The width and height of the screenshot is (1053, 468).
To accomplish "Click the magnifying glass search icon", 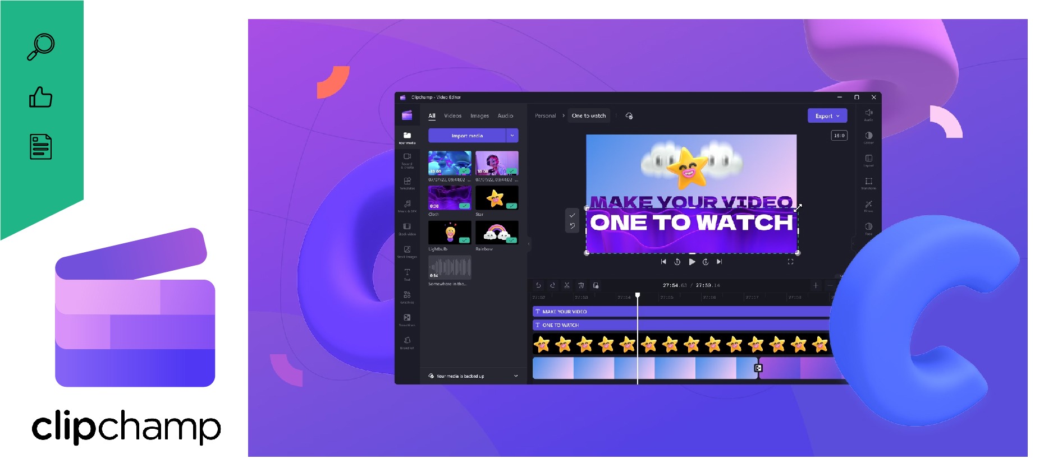I will click(41, 47).
